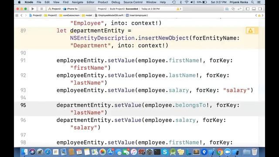Open insert(employee:) method in jump bar
This screenshot has height=157, width=279.
pyautogui.click(x=137, y=15)
